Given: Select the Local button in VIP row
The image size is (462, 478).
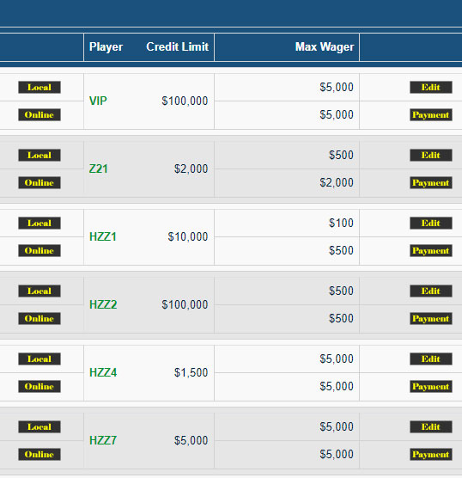Looking at the screenshot, I should (x=40, y=87).
